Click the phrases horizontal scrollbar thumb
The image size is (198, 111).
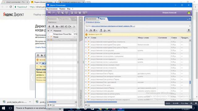point(102,102)
